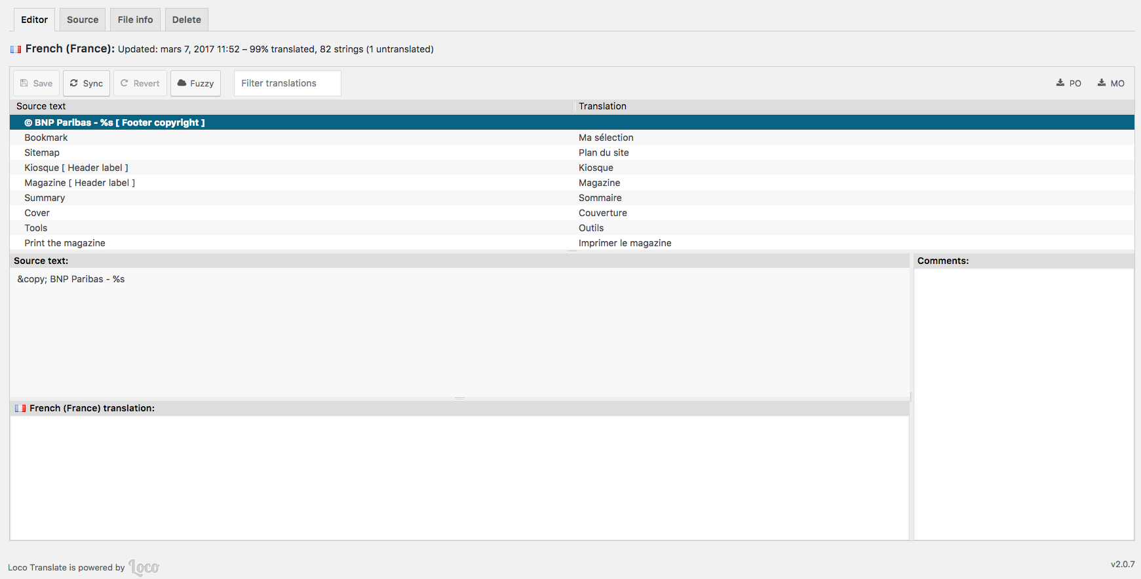Mark string as Fuzzy
The width and height of the screenshot is (1141, 579).
click(195, 83)
